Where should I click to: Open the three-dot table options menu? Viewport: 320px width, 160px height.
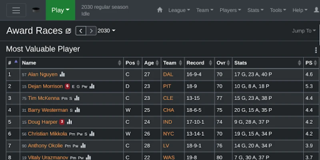tap(316, 50)
